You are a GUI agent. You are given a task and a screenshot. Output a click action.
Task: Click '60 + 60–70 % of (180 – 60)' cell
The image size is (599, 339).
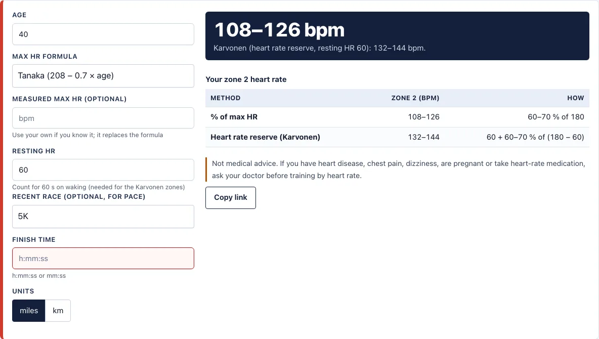(535, 137)
